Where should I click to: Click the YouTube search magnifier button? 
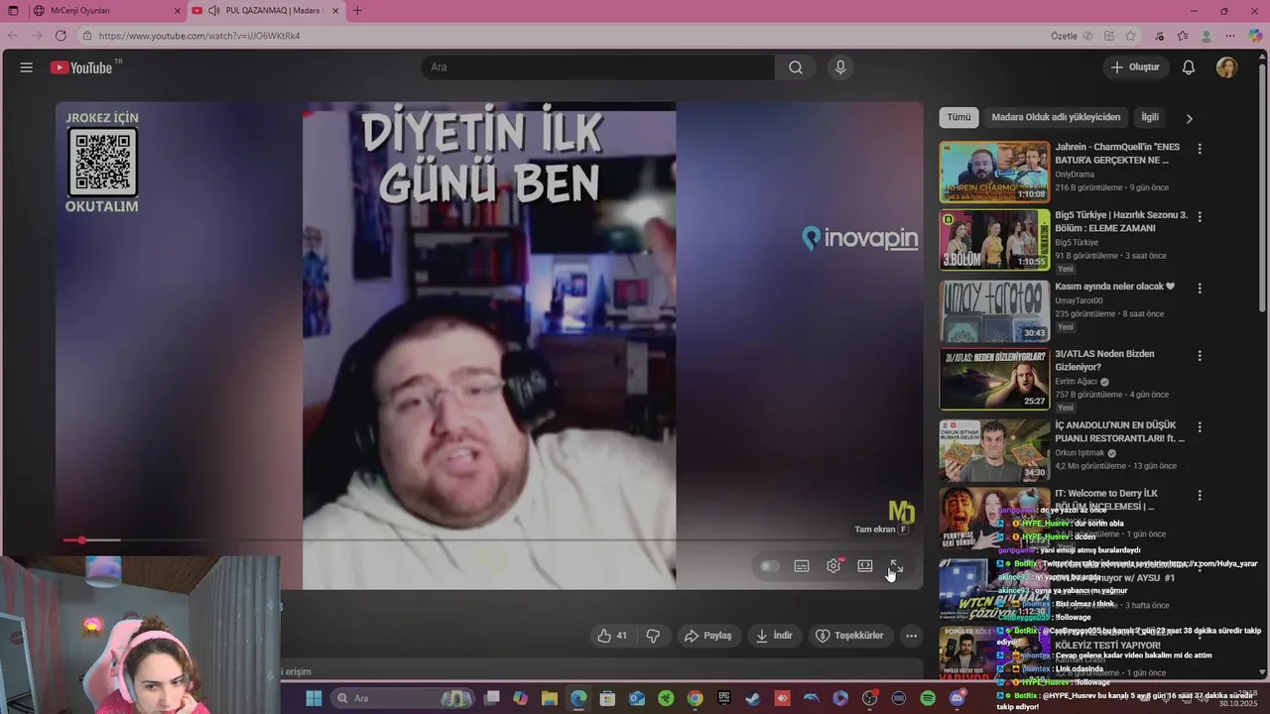point(796,67)
